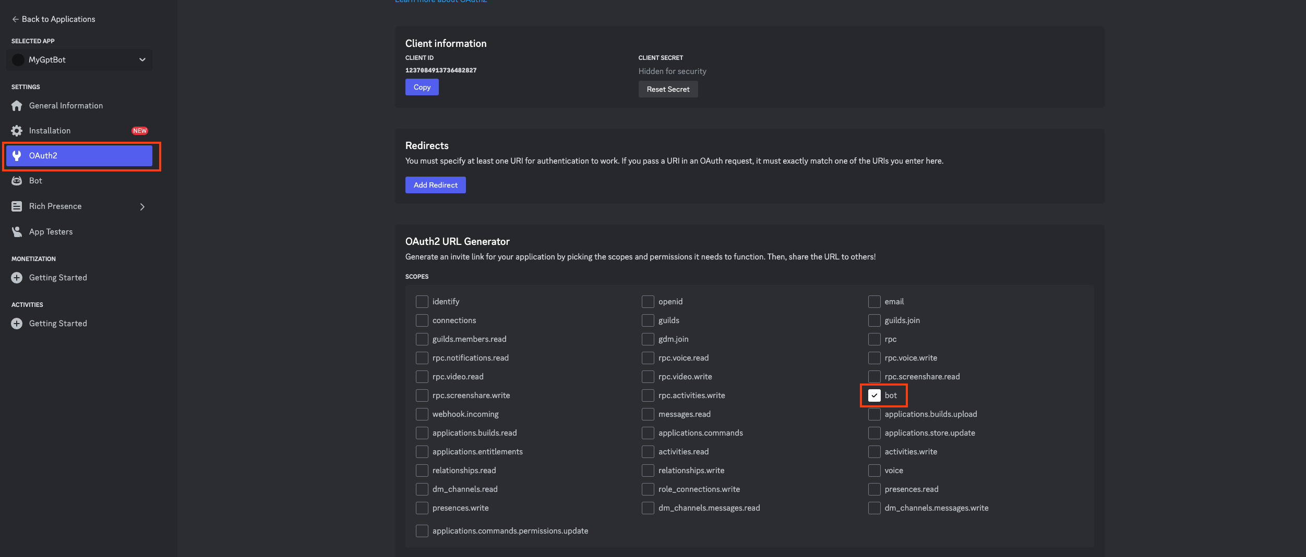Check the webhook.incoming scope

[422, 414]
